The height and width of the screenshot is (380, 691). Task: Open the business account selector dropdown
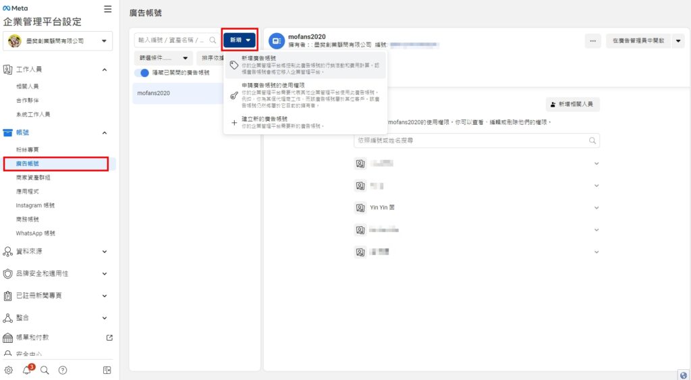[58, 41]
